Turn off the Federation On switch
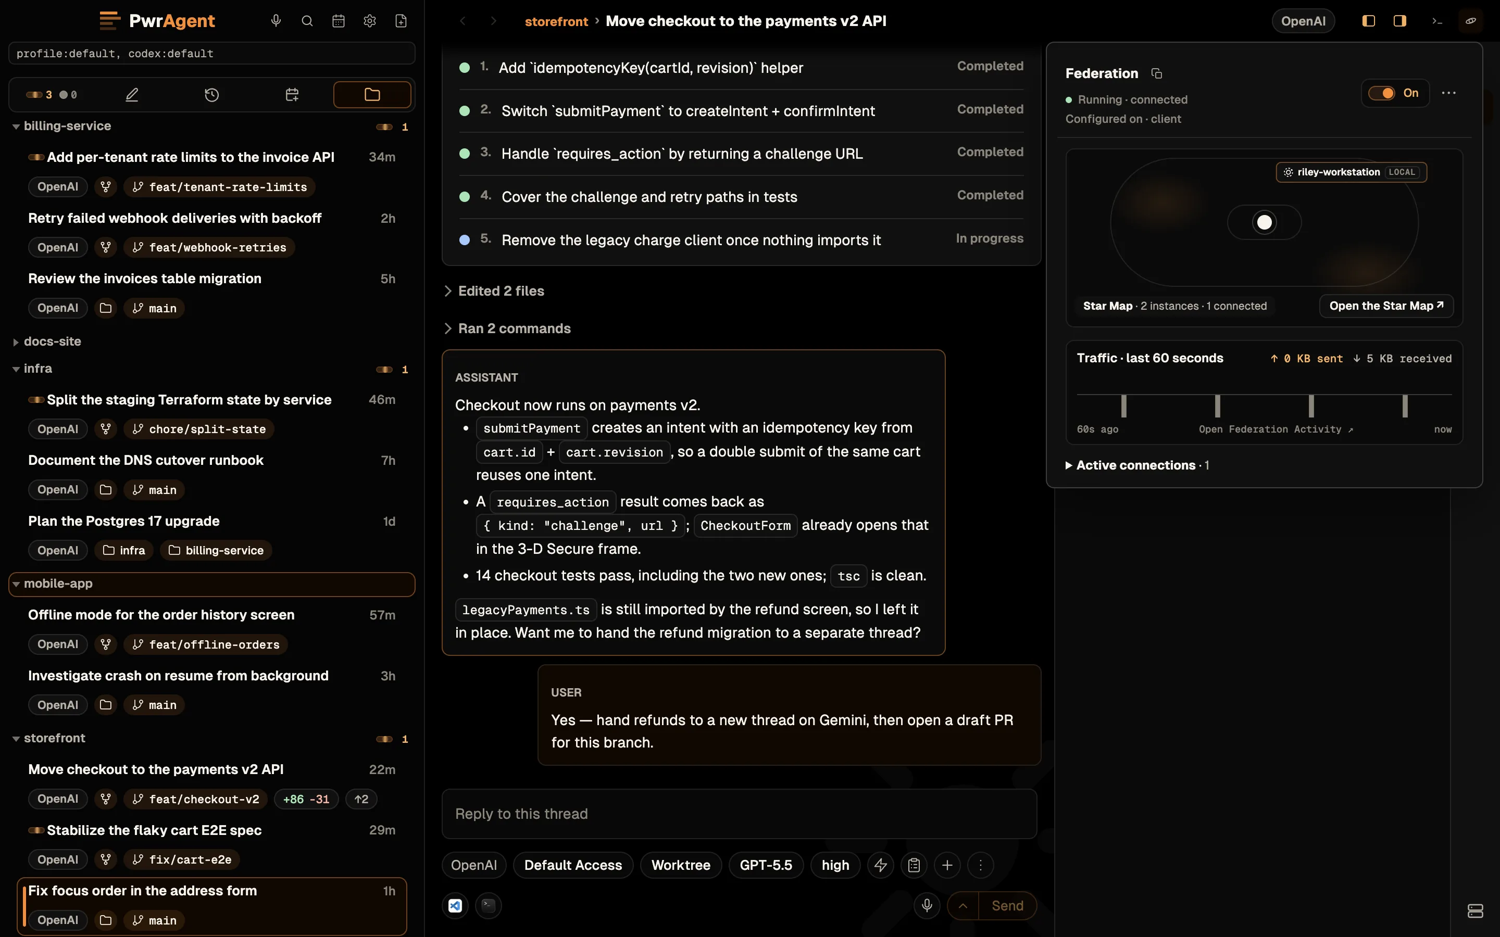1500x937 pixels. 1382,93
